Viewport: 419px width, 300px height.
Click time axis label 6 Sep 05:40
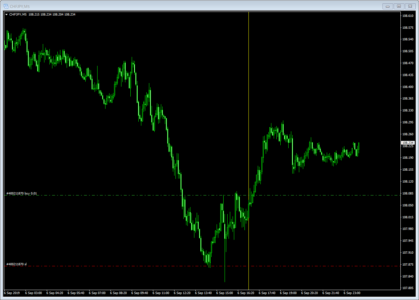click(76, 293)
